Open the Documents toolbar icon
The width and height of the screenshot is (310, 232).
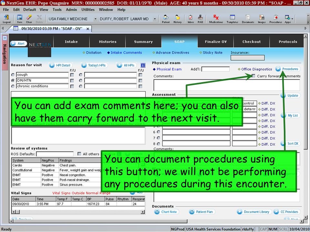[x=248, y=19]
